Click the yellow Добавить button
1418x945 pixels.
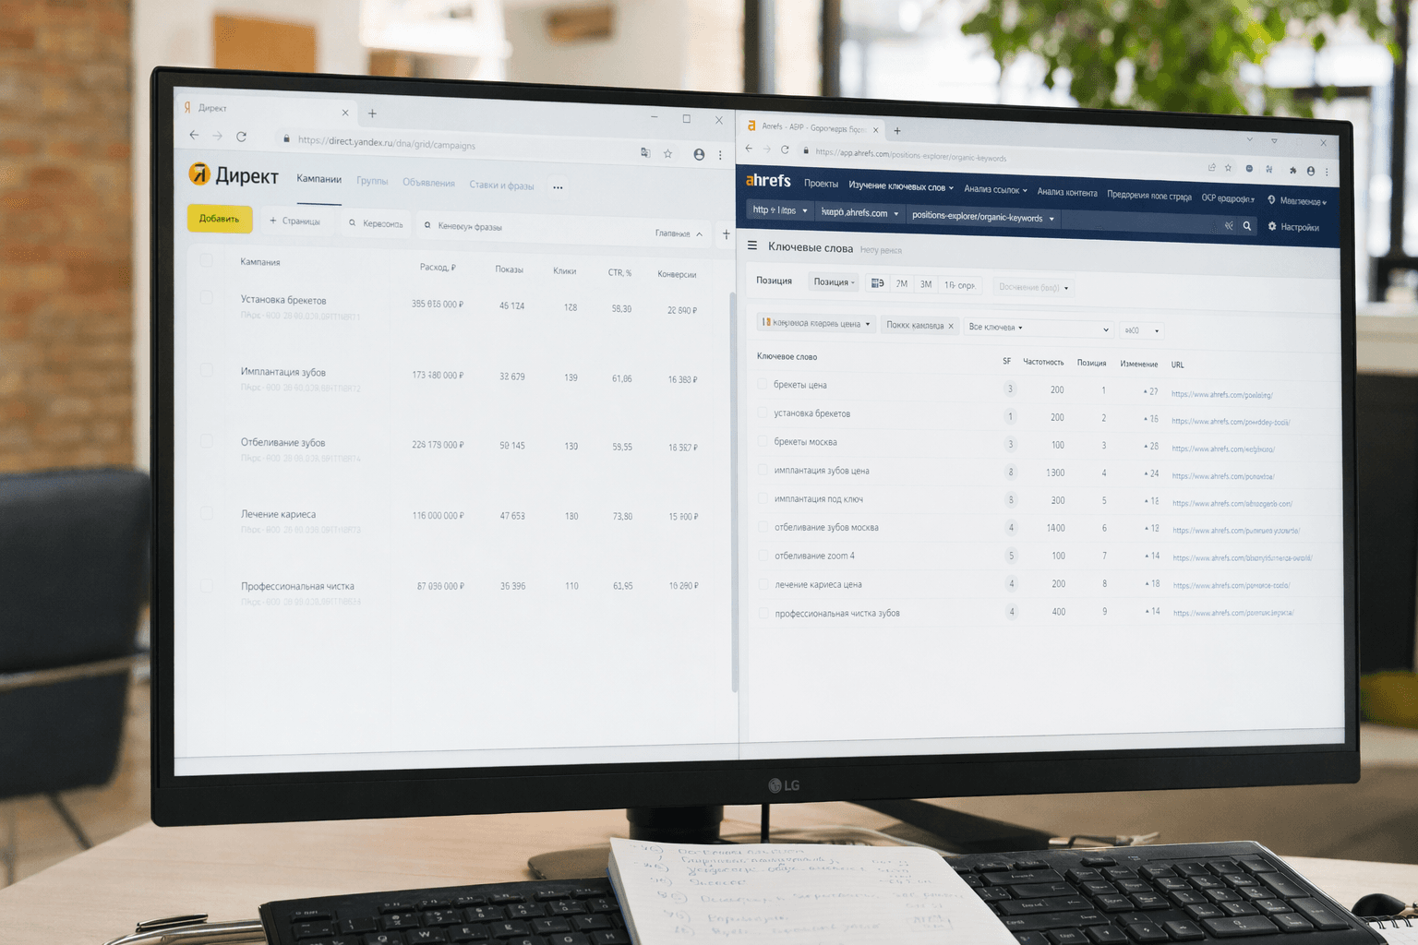tap(220, 219)
